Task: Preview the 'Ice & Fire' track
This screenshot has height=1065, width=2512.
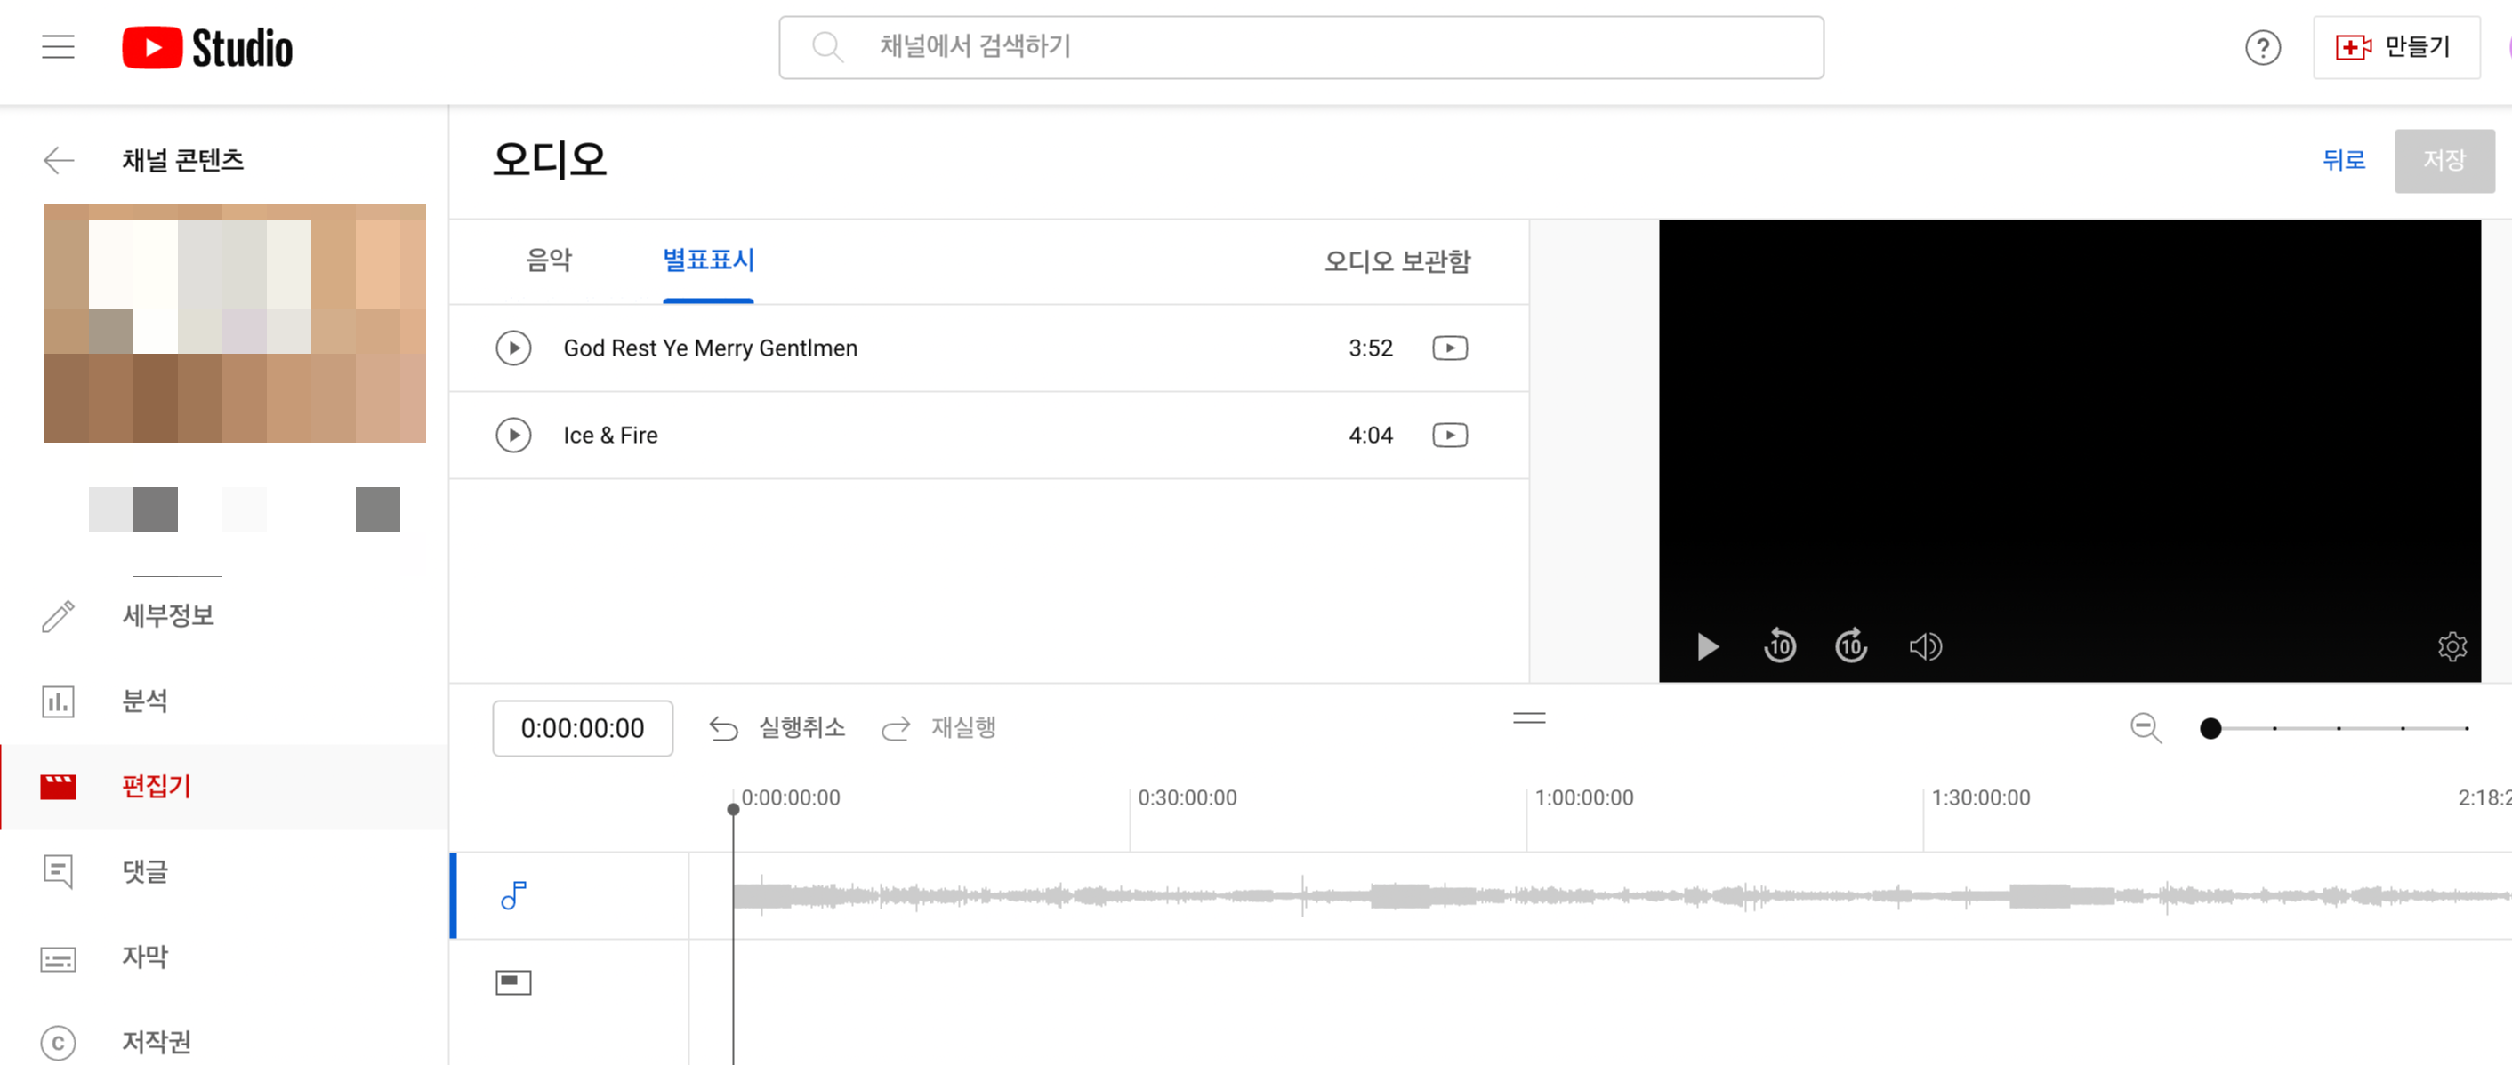Action: tap(513, 435)
